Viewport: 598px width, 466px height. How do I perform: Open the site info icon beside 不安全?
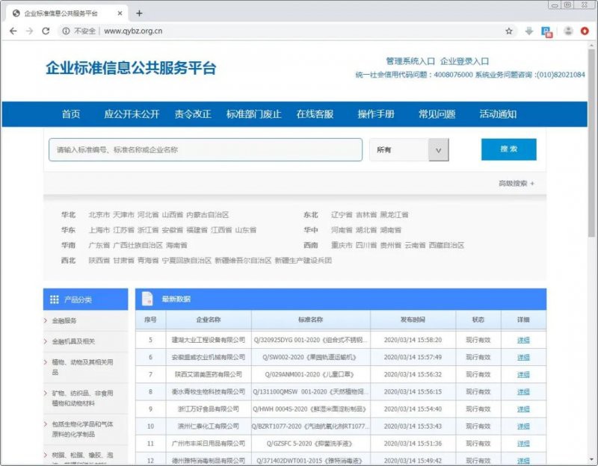tap(66, 31)
